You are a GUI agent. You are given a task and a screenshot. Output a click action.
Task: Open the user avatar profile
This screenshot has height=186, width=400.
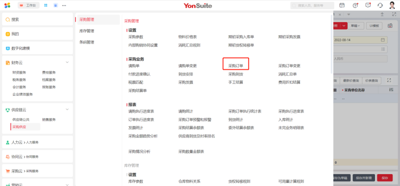[x=392, y=5]
